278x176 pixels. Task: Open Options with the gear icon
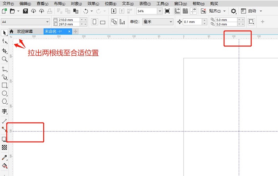pyautogui.click(x=234, y=11)
